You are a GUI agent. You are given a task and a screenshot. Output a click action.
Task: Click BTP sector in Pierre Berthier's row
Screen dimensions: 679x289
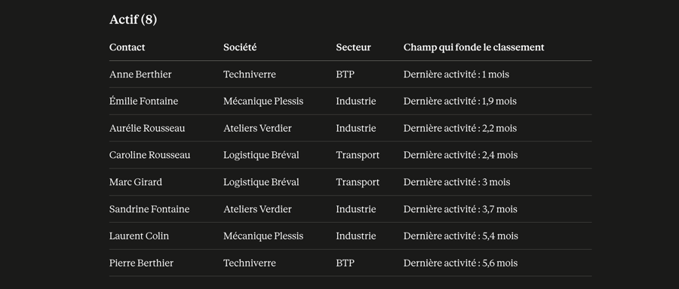tap(345, 263)
